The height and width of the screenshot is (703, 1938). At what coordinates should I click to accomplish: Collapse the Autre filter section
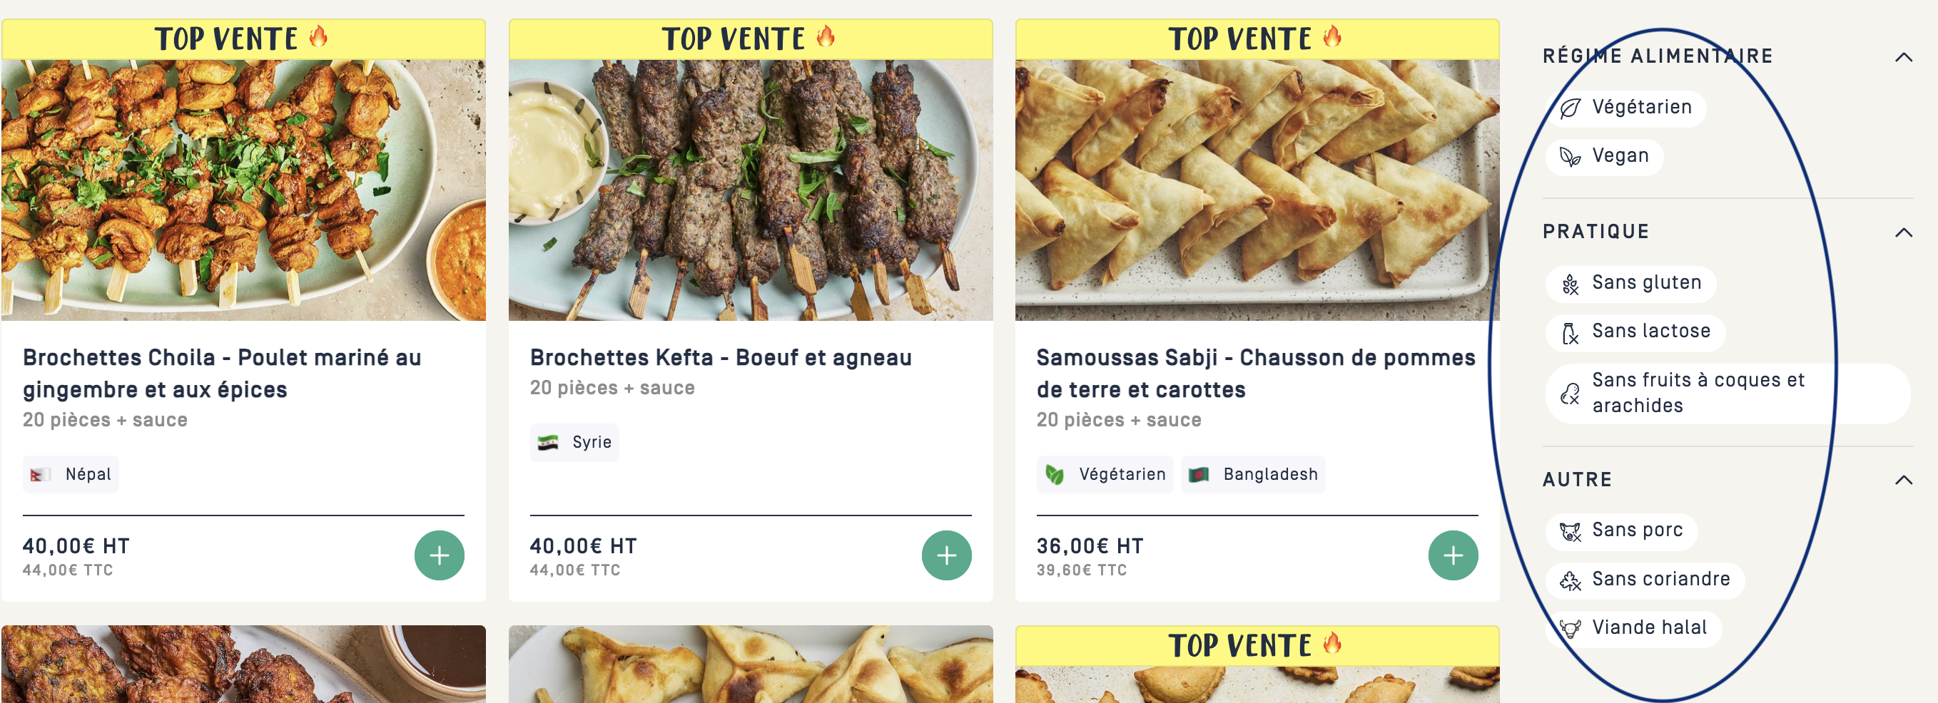point(1904,480)
